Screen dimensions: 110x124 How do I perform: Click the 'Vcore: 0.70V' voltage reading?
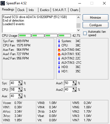pos(12,103)
